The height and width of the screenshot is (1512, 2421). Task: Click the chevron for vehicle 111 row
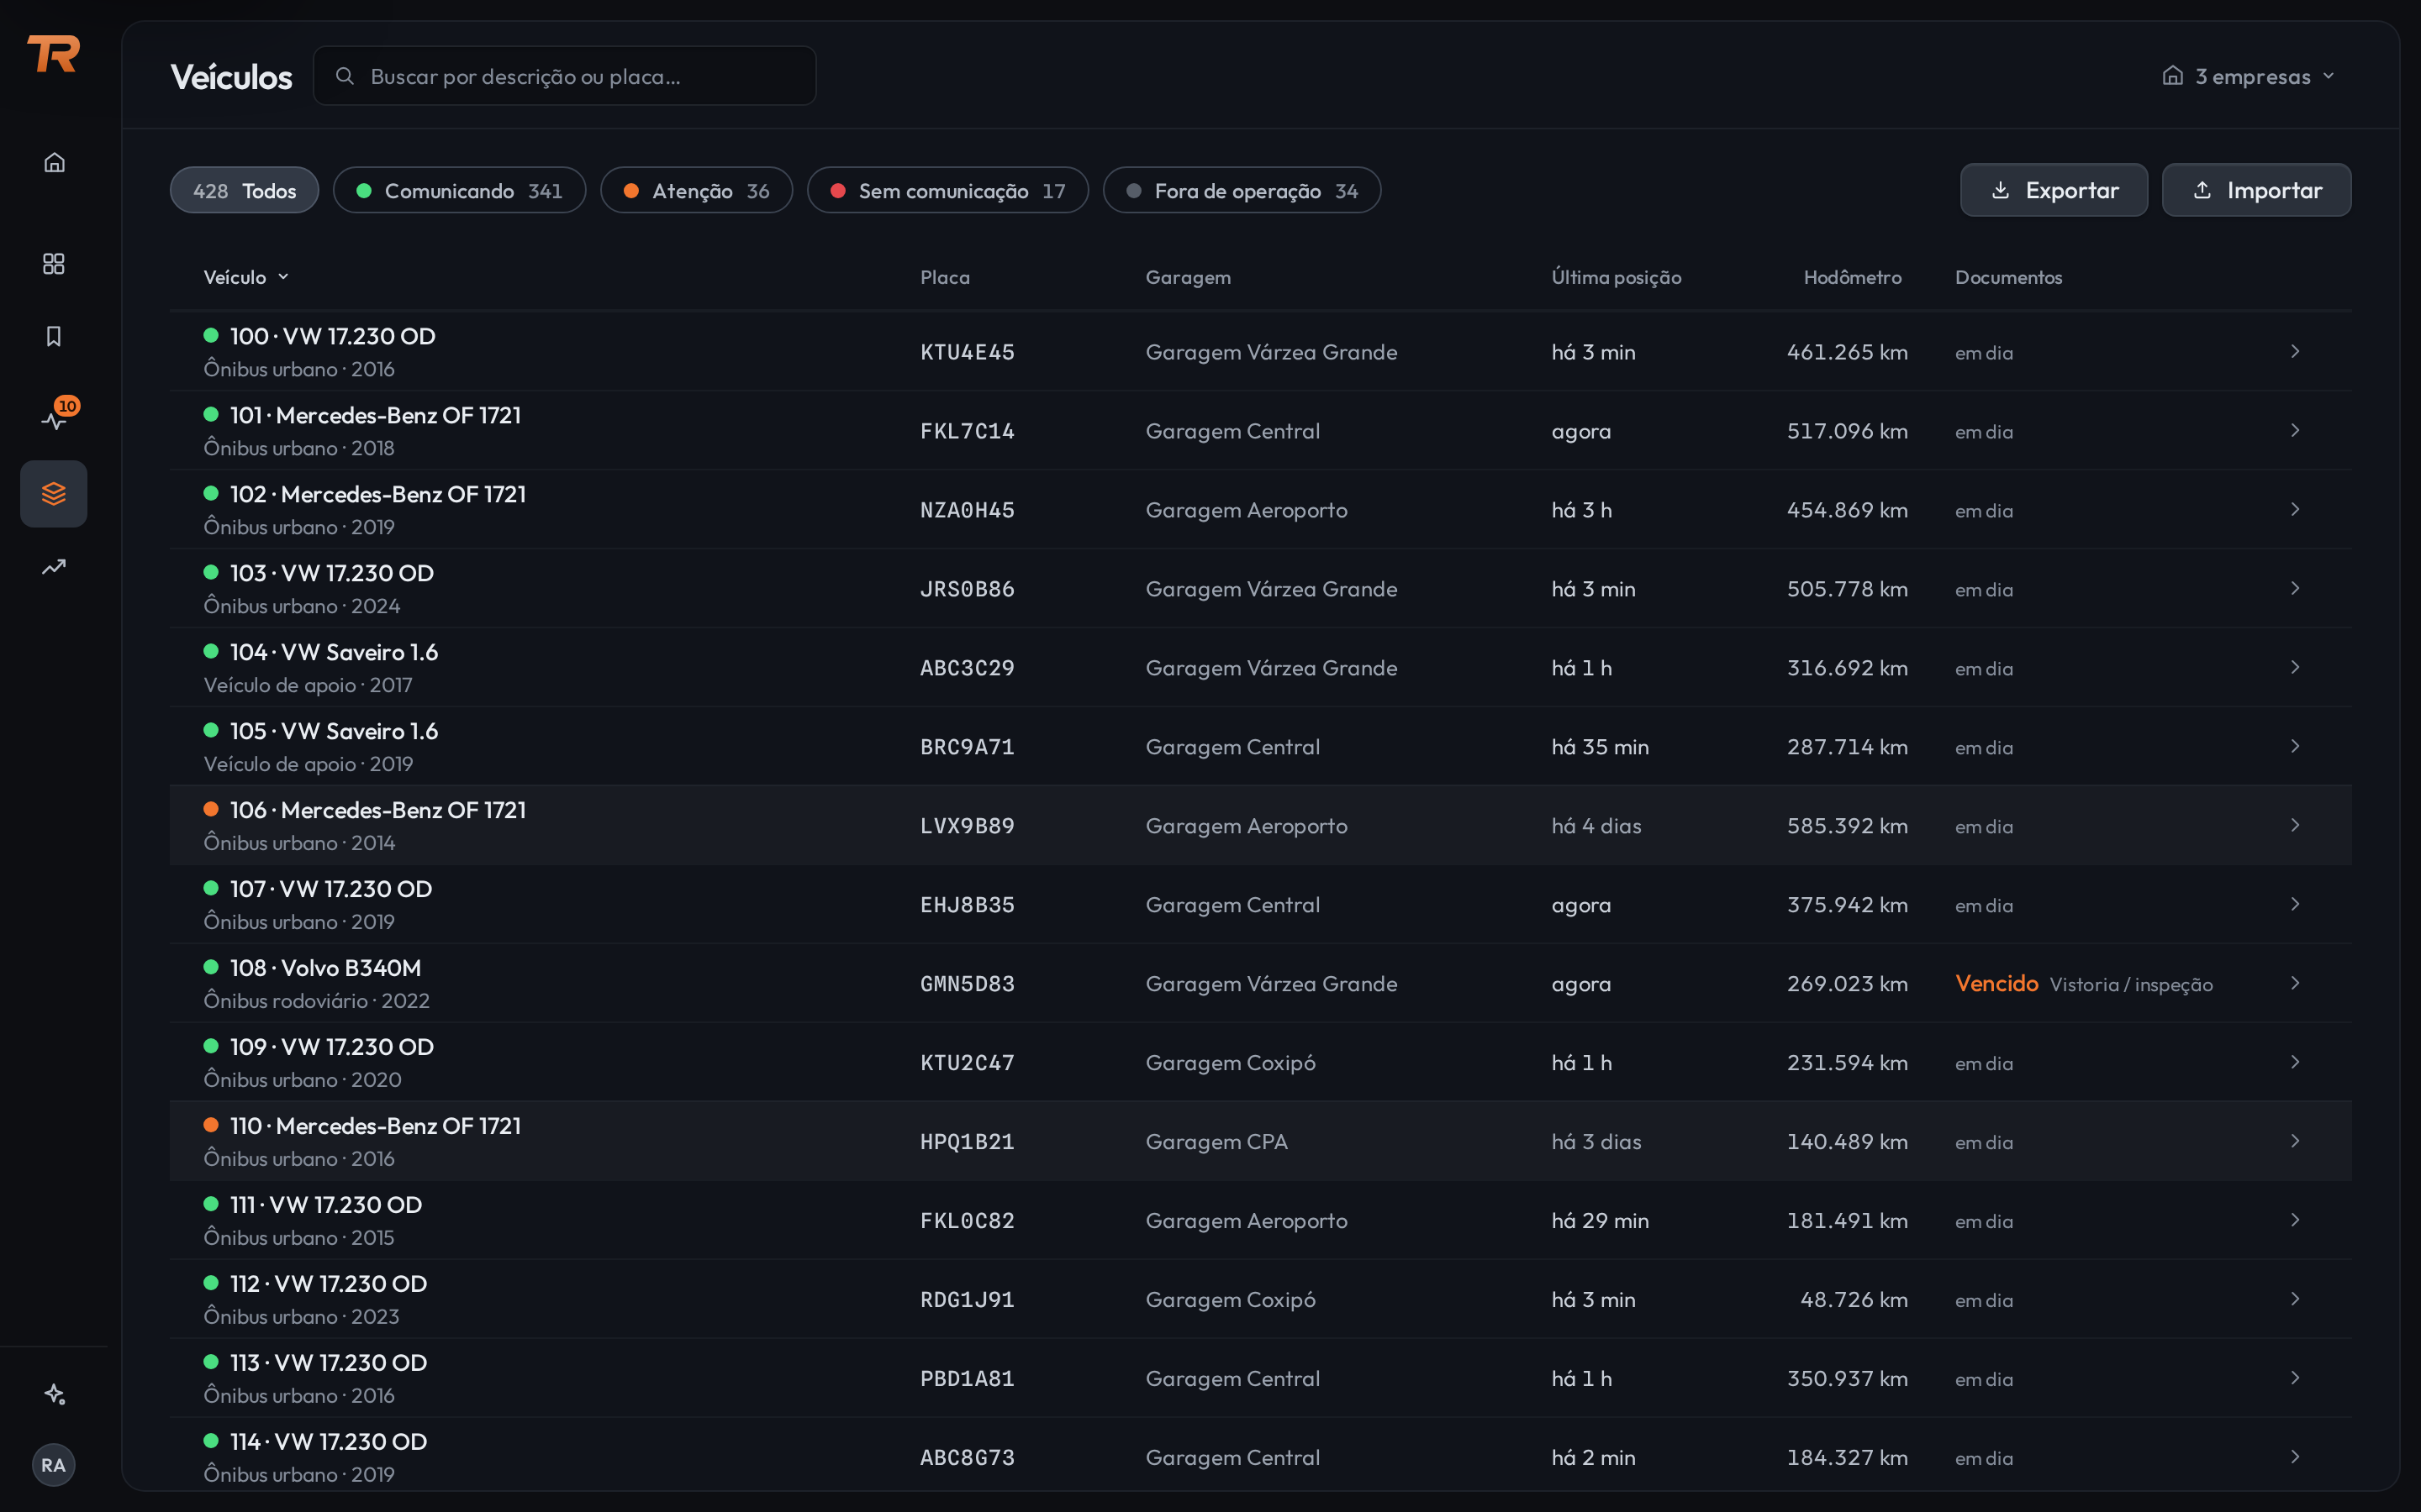pos(2295,1220)
